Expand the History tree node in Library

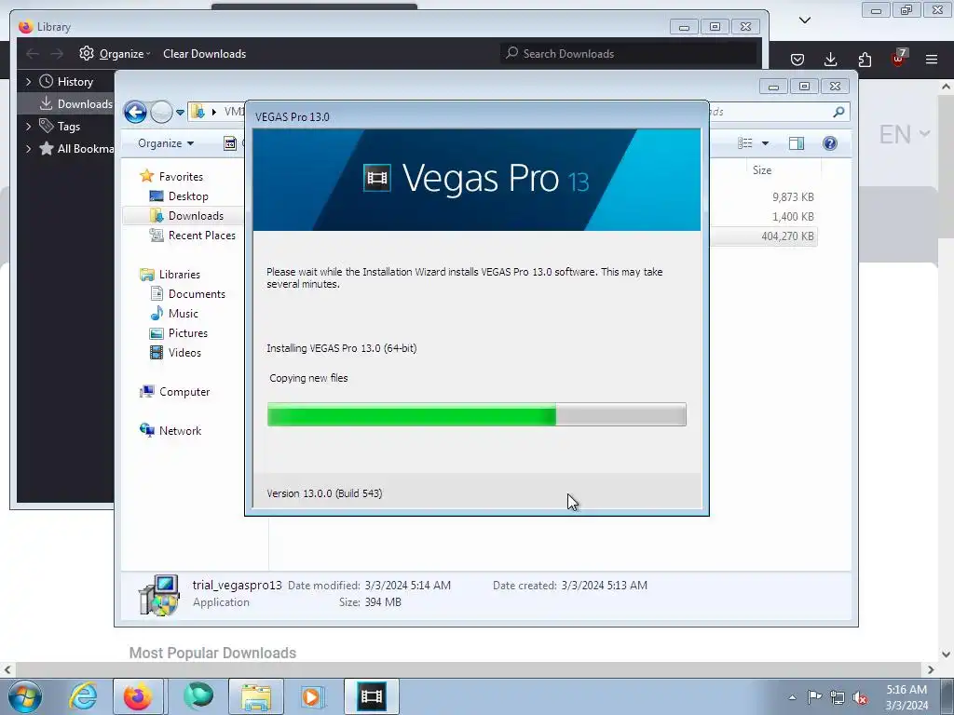28,82
